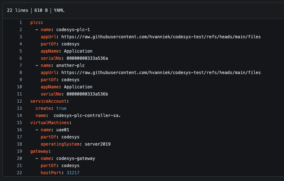Click the '22 lines' file info text
The height and width of the screenshot is (181, 284).
point(18,10)
